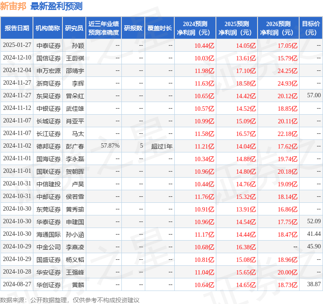
Task: Click institution 华安证券
Action: click(x=49, y=272)
